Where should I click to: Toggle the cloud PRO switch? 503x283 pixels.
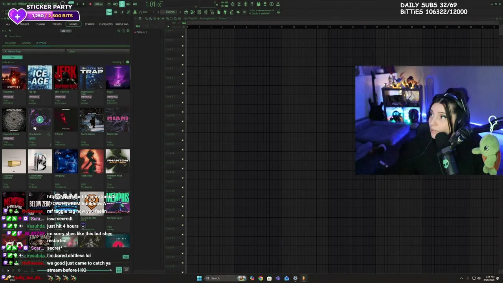pyautogui.click(x=66, y=31)
